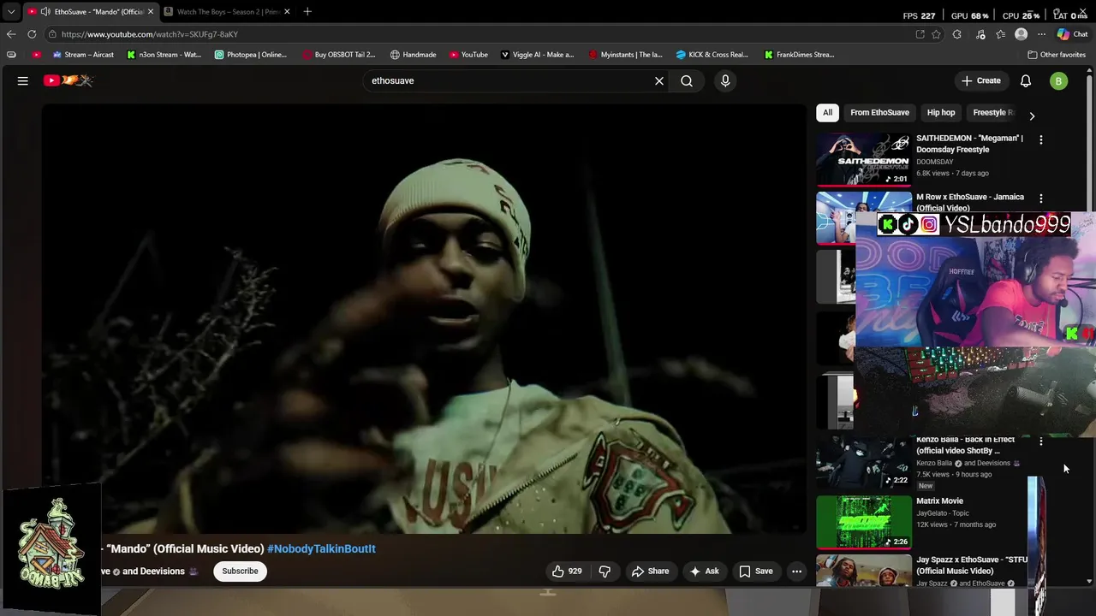The width and height of the screenshot is (1096, 616).
Task: Open the YouTube bookmark
Action: 468,55
